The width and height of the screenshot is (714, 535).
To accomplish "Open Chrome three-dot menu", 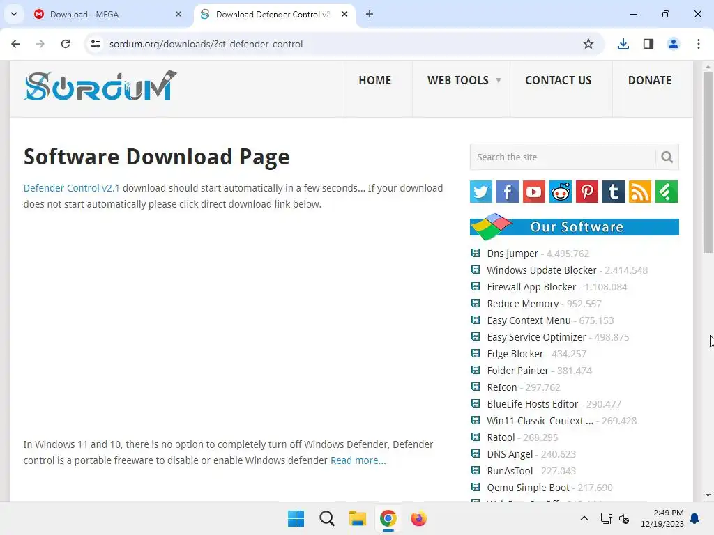I will click(699, 44).
